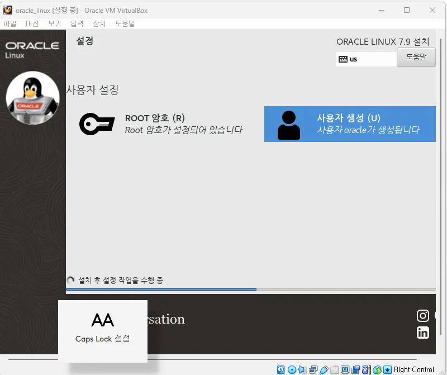Maximize the VirtualBox window
This screenshot has width=447, height=375.
[407, 10]
